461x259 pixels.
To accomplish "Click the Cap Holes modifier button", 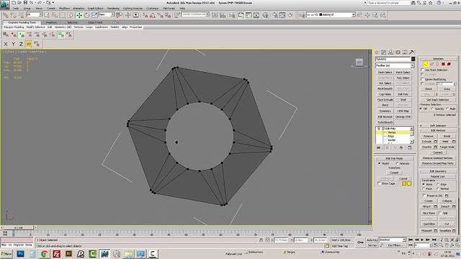I will click(x=385, y=94).
